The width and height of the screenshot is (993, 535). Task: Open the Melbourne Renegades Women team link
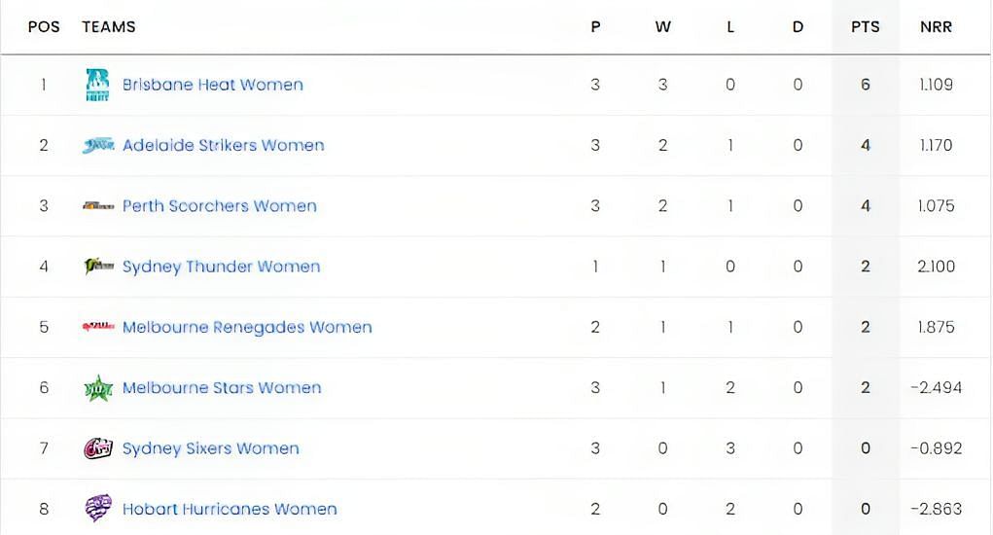click(247, 328)
